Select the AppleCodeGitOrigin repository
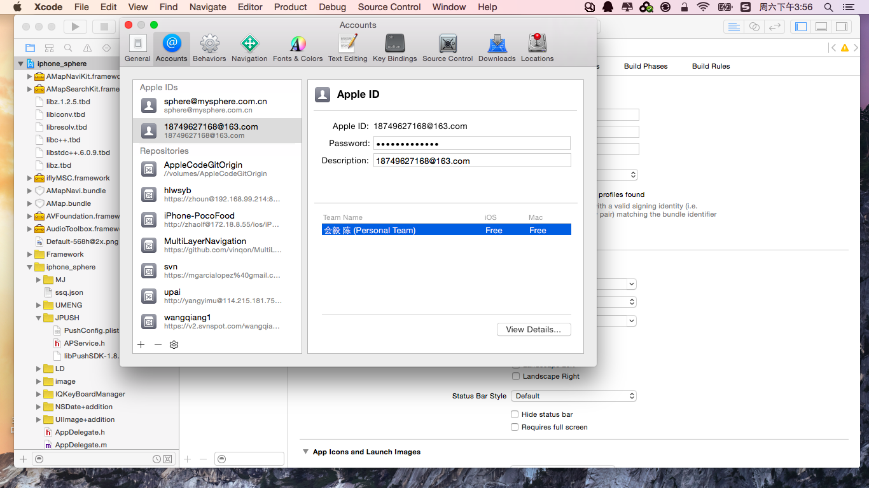The height and width of the screenshot is (488, 869). [x=217, y=168]
